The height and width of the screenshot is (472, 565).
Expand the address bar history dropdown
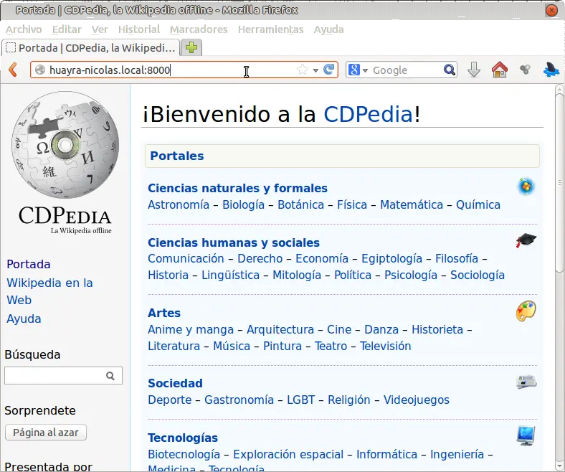[x=315, y=70]
